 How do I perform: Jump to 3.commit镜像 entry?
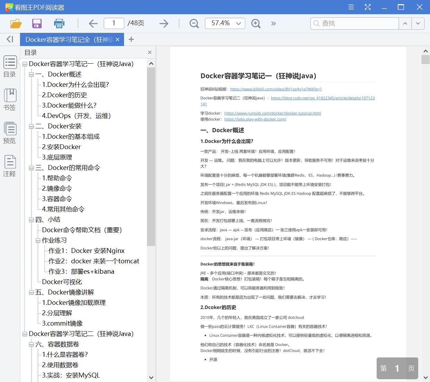pos(62,324)
